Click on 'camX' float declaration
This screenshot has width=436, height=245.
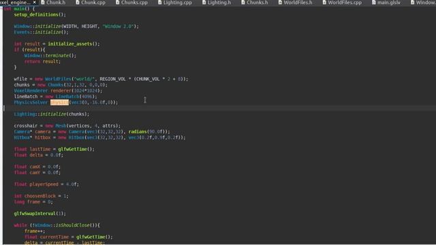pos(35,167)
